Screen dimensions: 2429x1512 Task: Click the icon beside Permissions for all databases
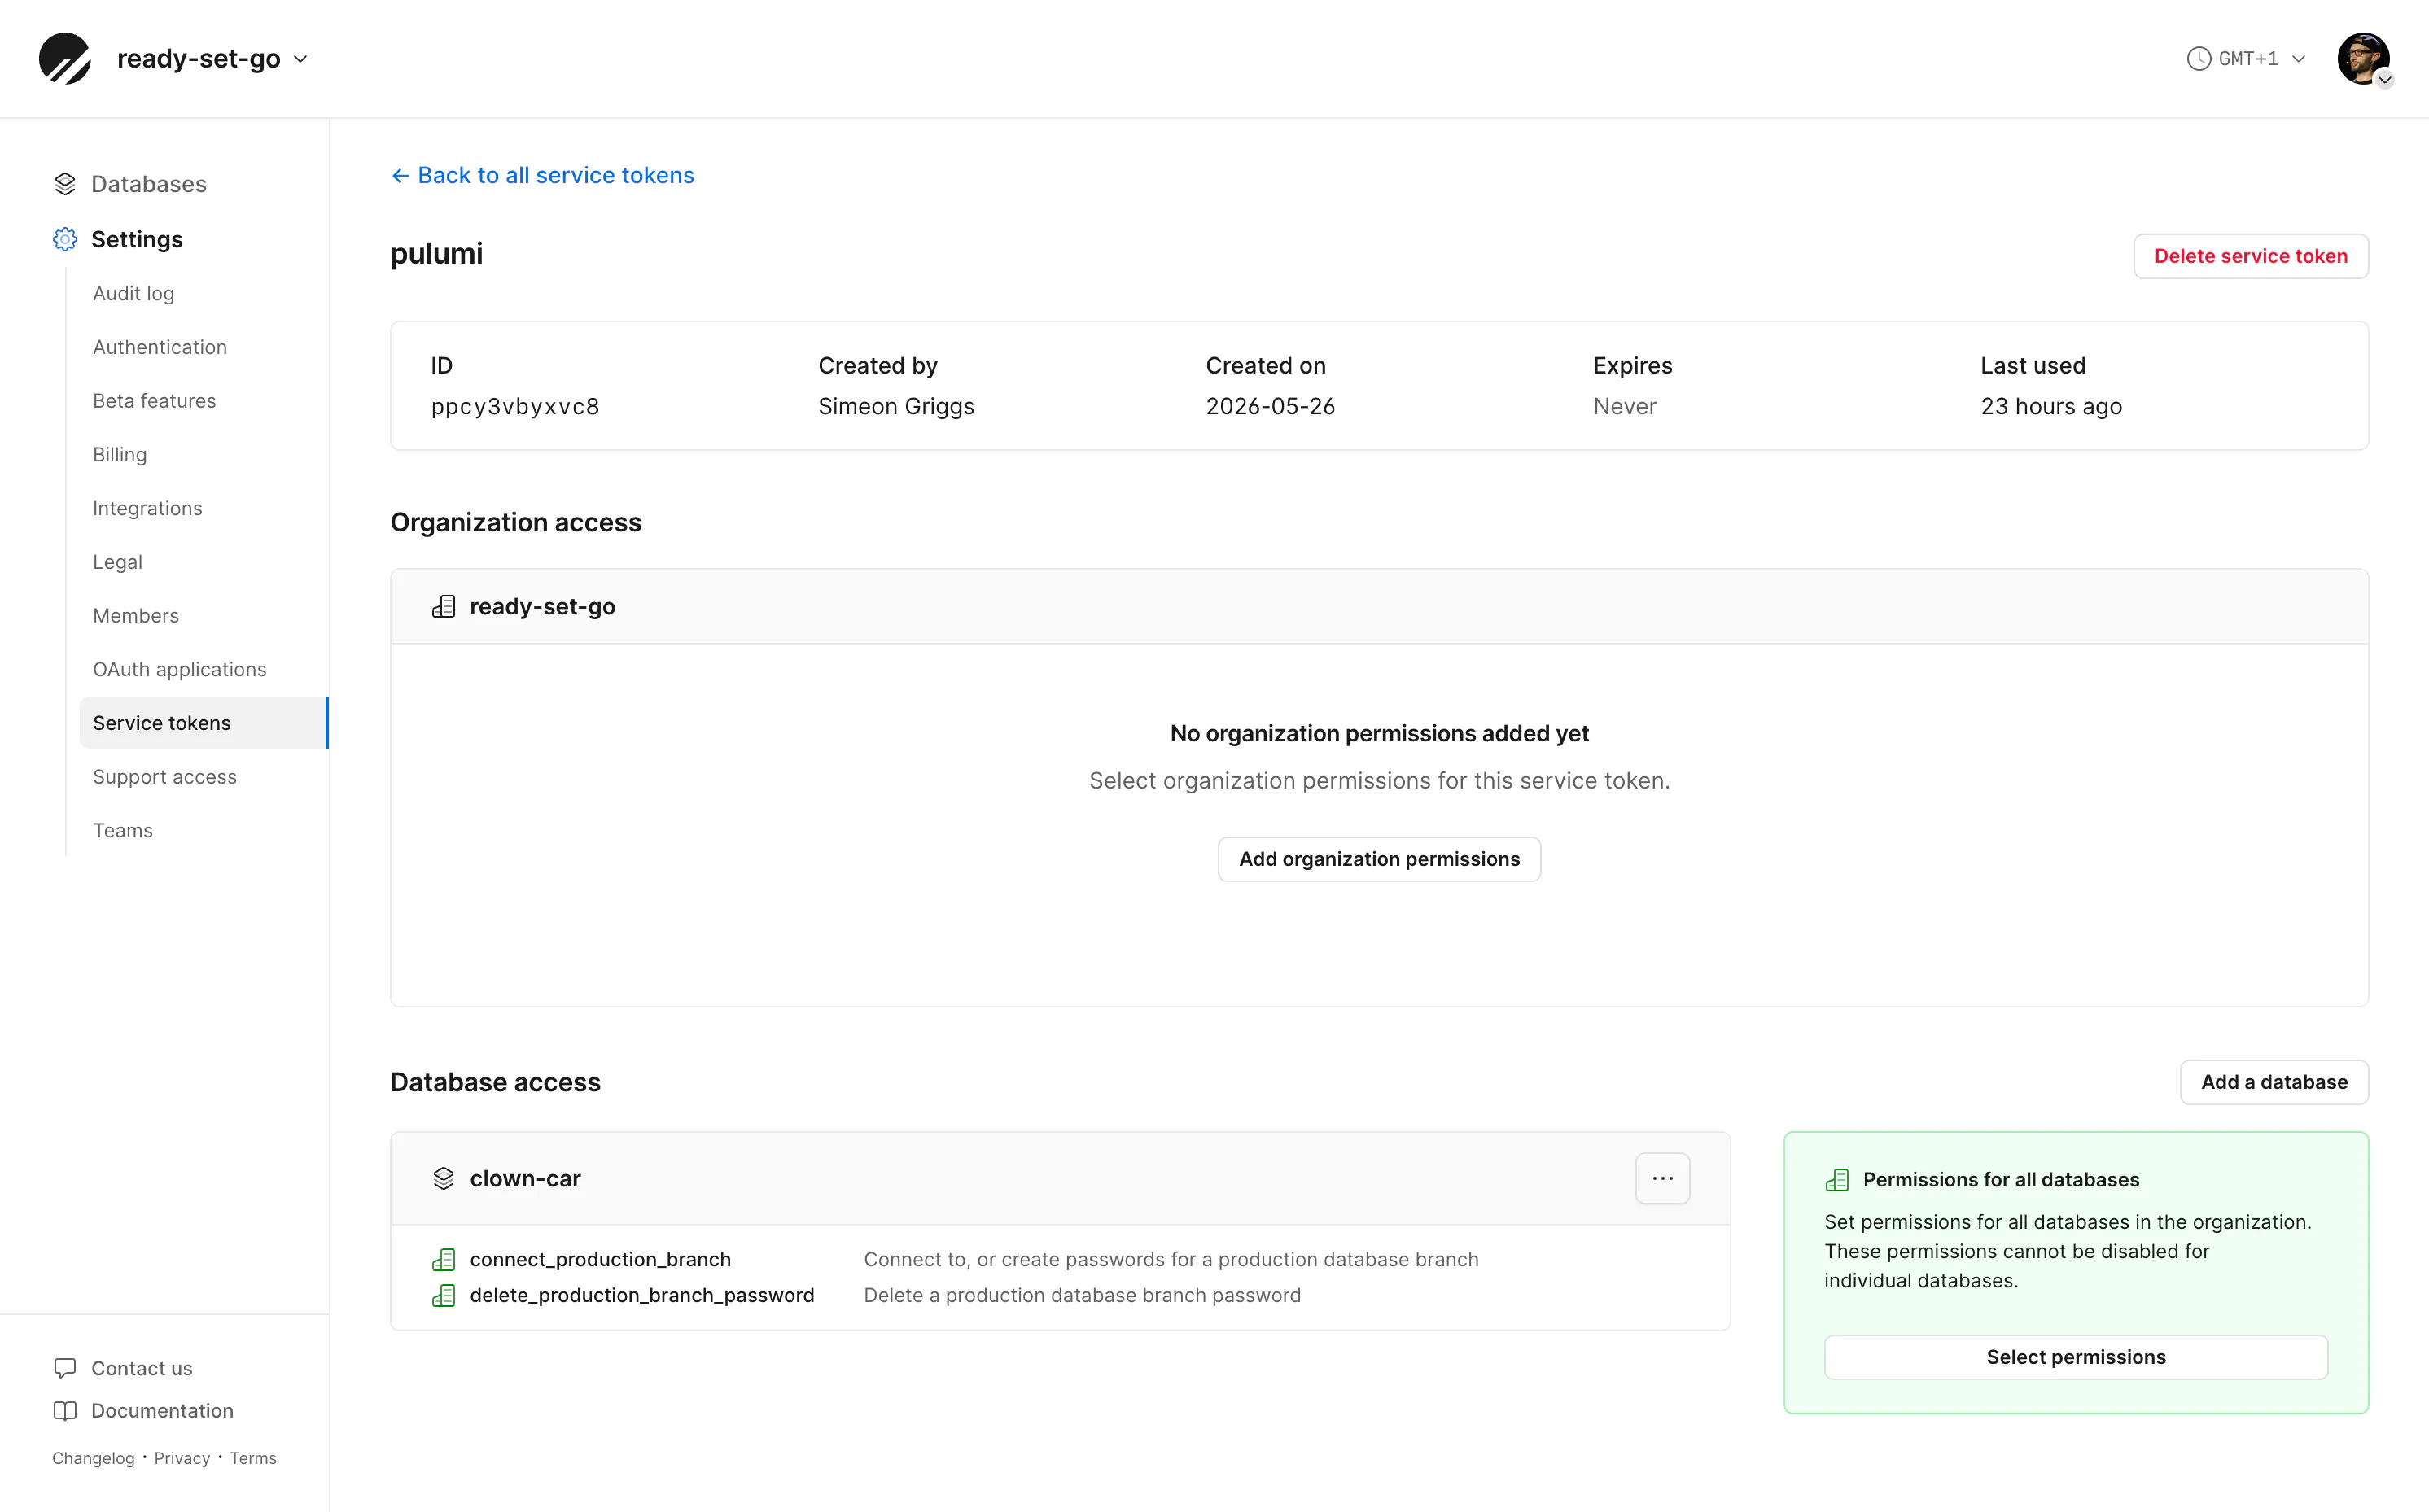pyautogui.click(x=1837, y=1180)
